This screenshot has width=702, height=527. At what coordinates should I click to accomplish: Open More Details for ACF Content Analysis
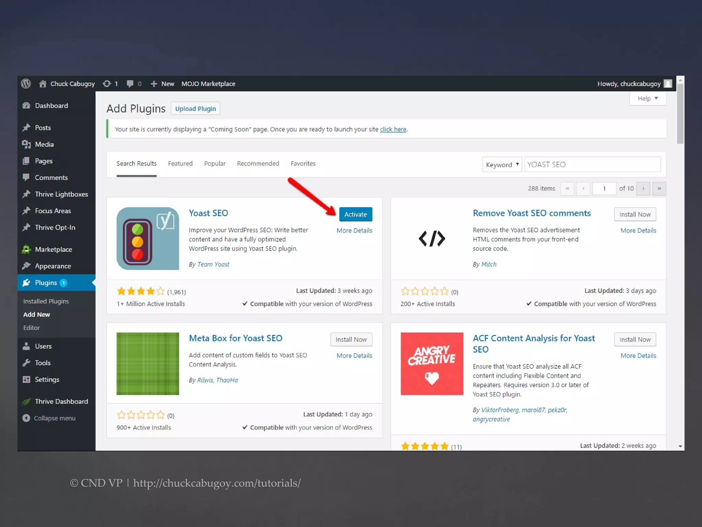(638, 356)
